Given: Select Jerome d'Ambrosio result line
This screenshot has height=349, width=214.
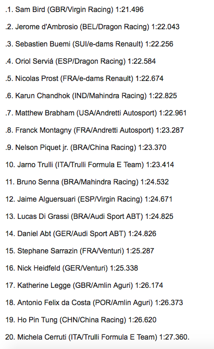Looking at the screenshot, I should tap(92, 27).
